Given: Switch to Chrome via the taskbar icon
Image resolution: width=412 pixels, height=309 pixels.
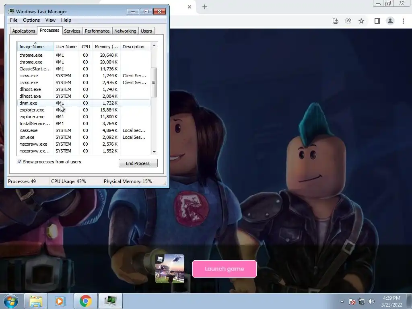Looking at the screenshot, I should (x=85, y=301).
